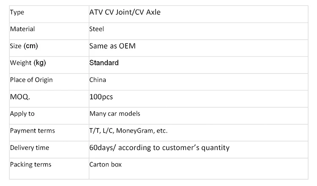Click the "Packing terms" label
Viewport: 317px width, 186px height.
point(30,164)
